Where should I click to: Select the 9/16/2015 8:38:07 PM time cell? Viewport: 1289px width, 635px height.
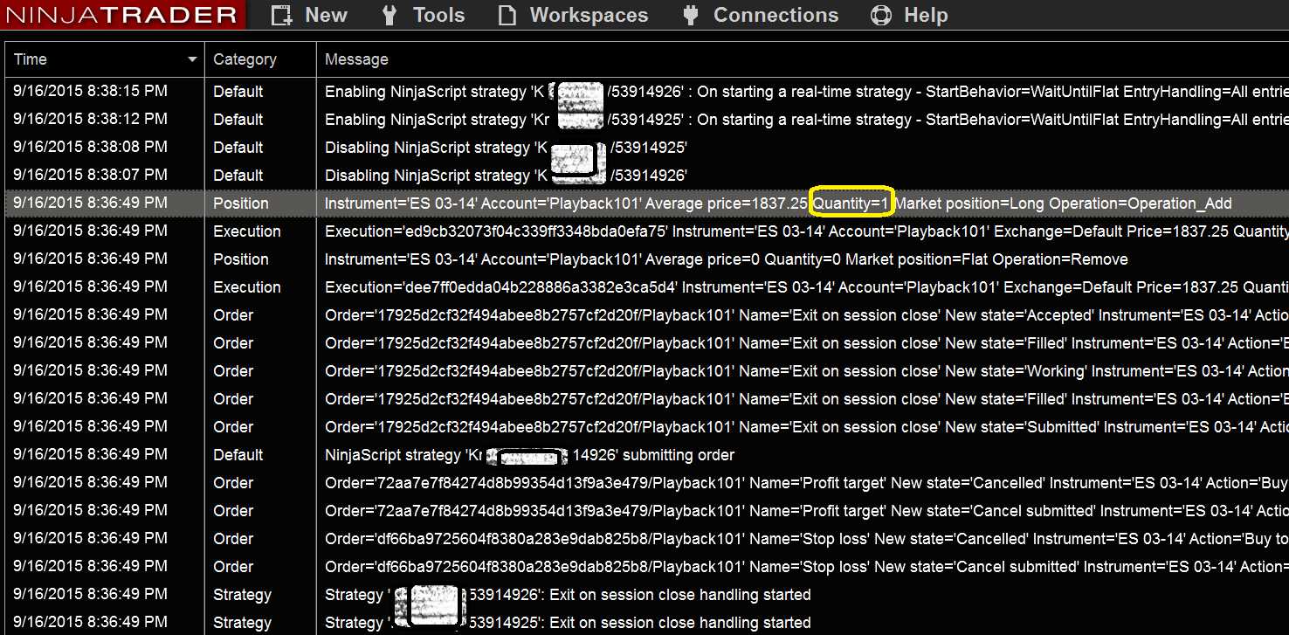pyautogui.click(x=90, y=176)
